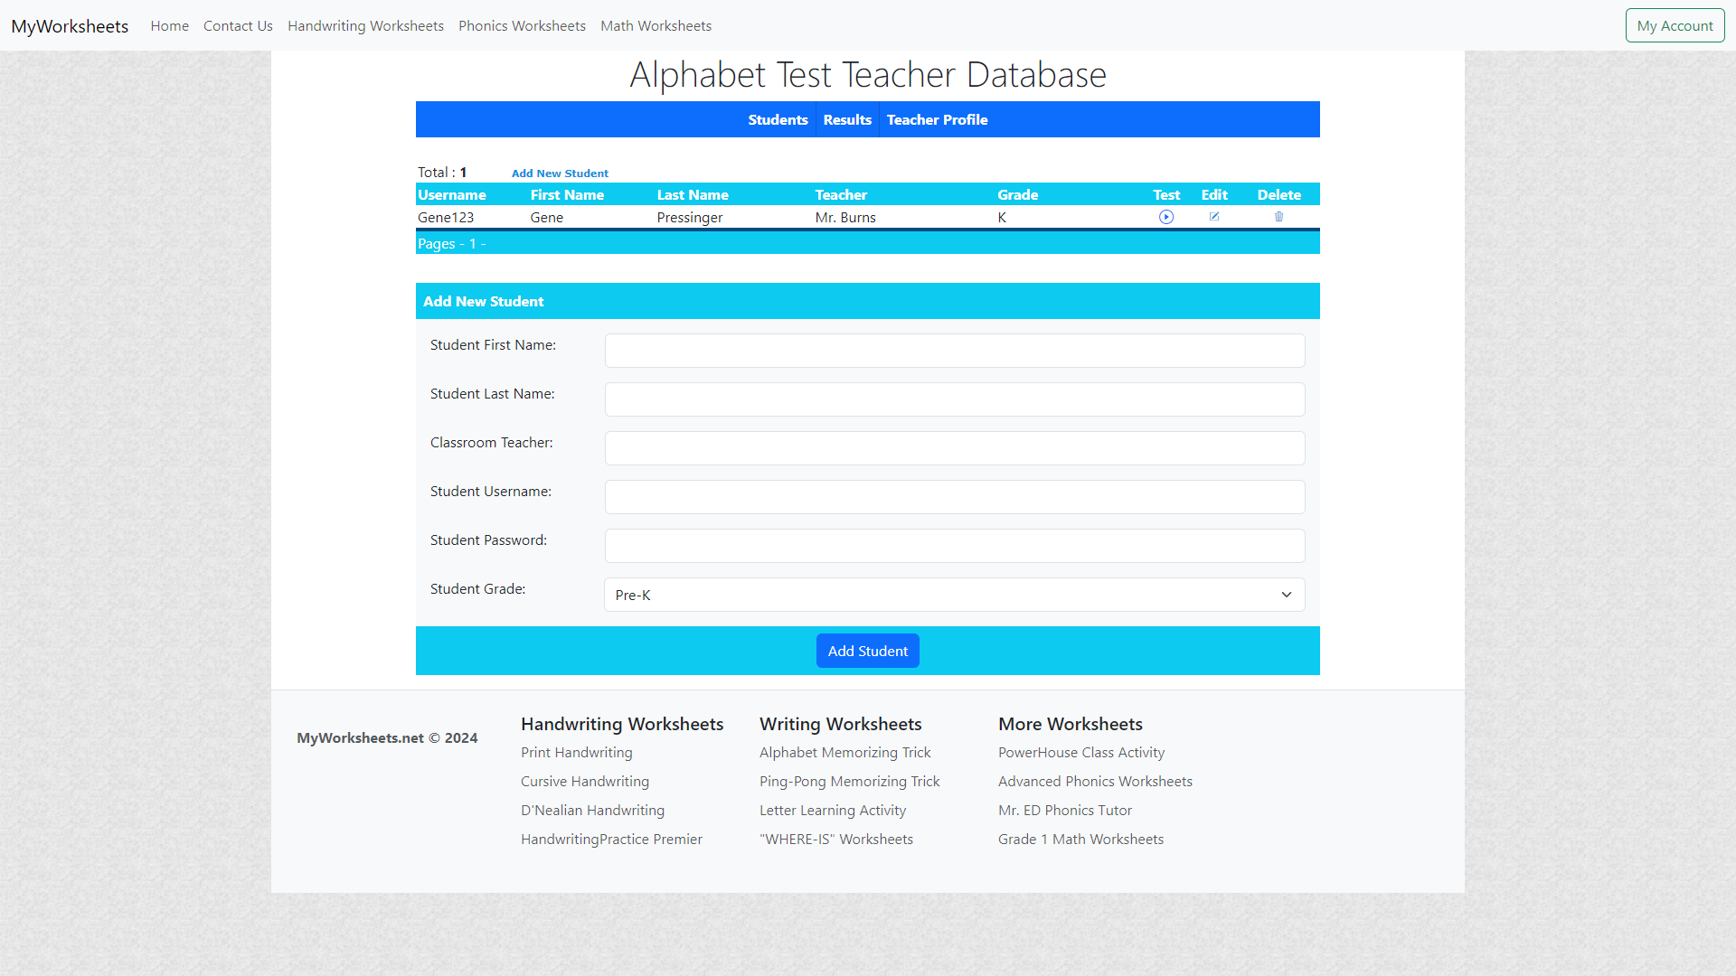Viewport: 1736px width, 976px height.
Task: Click the Student Password input box
Action: pos(955,546)
